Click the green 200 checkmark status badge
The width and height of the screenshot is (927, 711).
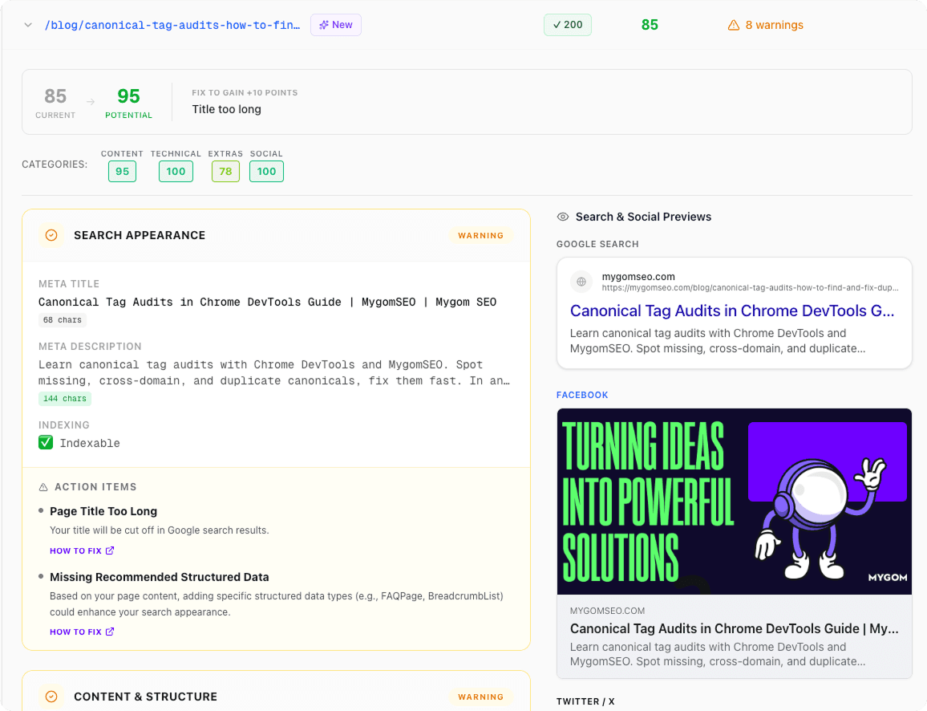[x=567, y=25]
